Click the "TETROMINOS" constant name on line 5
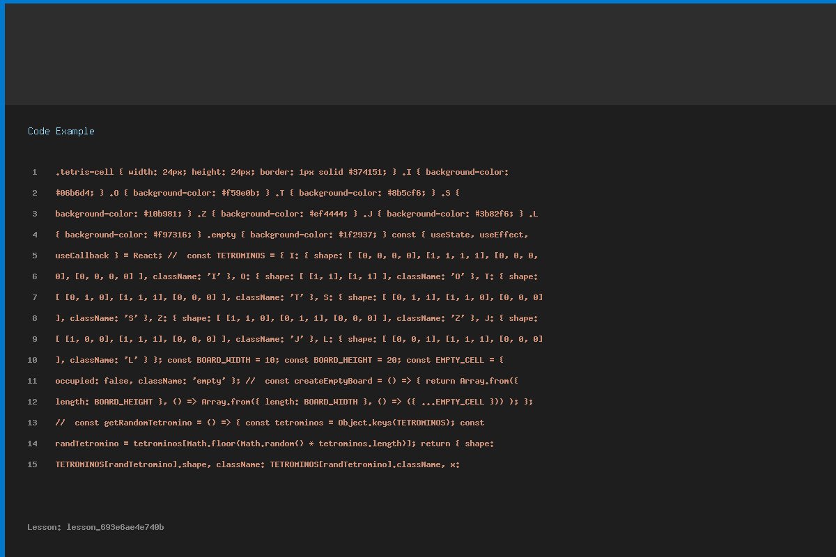 [240, 256]
